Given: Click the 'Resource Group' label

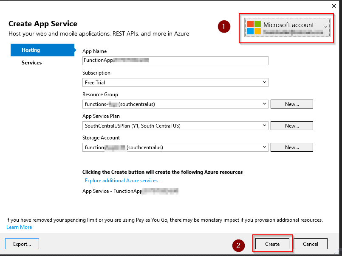Looking at the screenshot, I should coord(100,95).
